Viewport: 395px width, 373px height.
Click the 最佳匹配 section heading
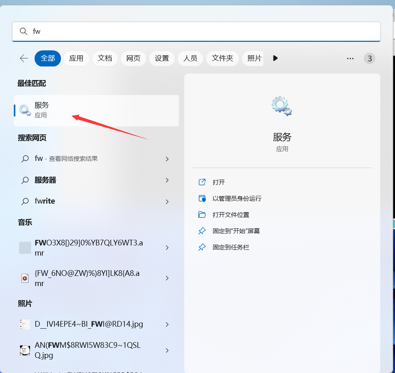[32, 83]
